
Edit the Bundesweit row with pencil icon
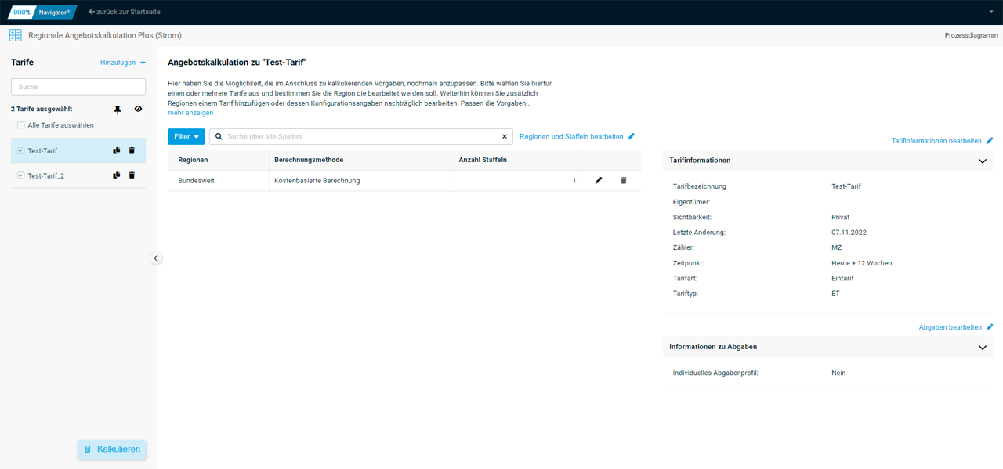coord(599,181)
